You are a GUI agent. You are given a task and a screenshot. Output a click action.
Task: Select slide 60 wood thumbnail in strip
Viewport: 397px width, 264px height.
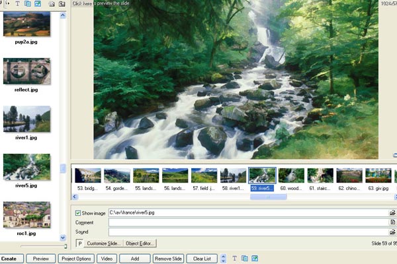pos(291,176)
